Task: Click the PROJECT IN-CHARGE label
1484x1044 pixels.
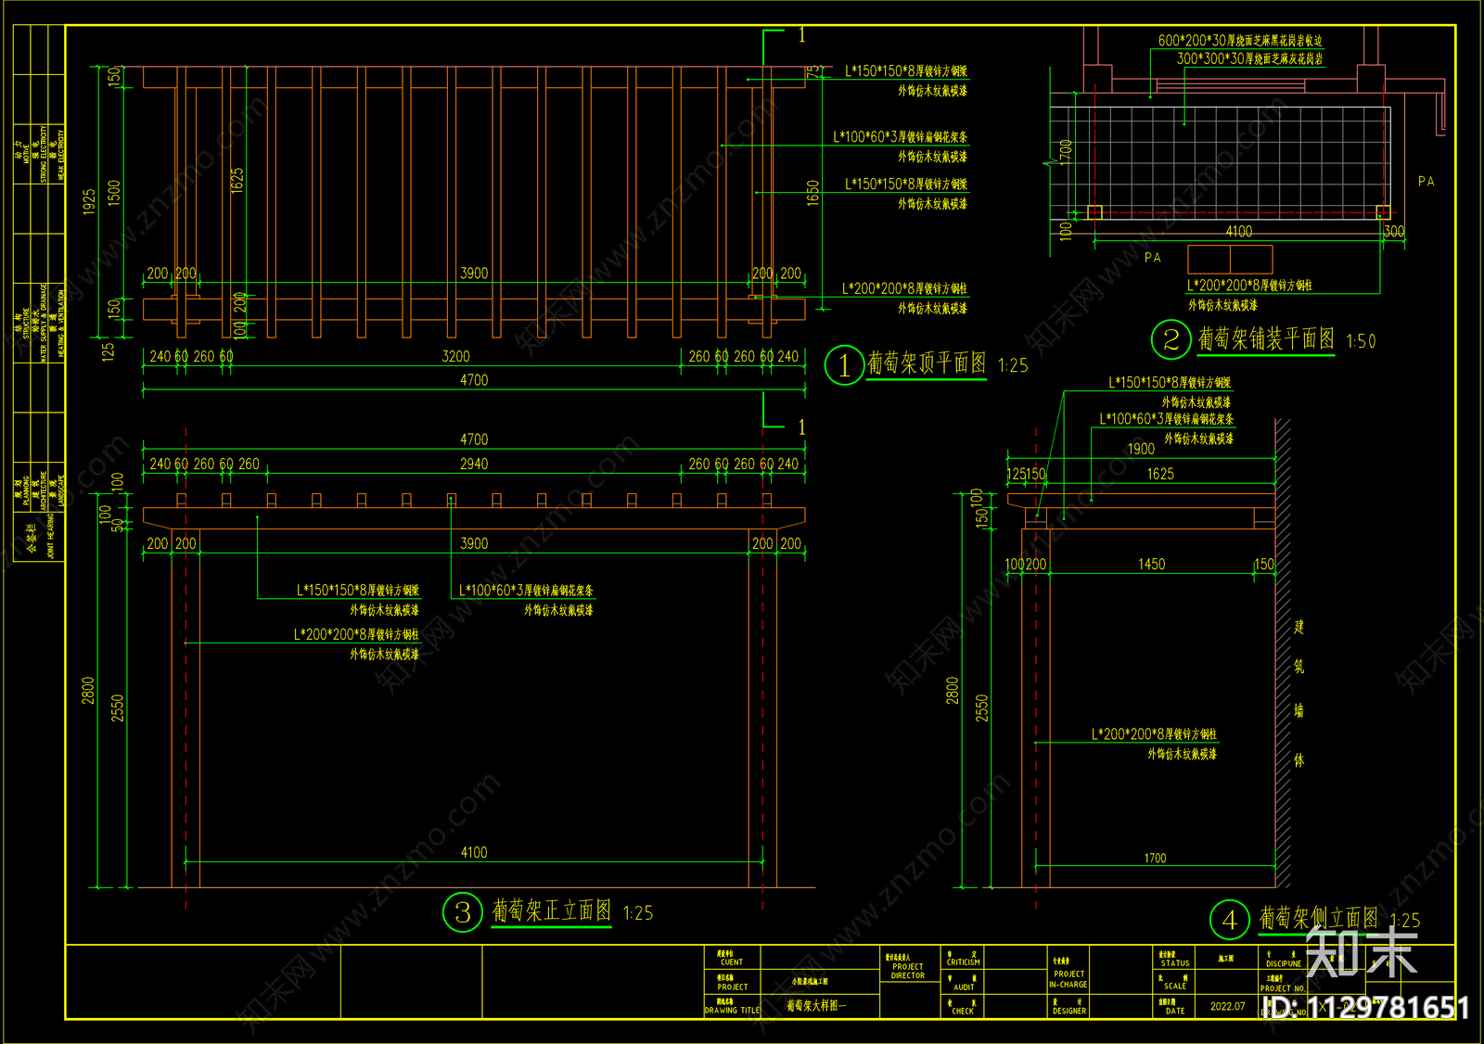Action: point(1068,979)
